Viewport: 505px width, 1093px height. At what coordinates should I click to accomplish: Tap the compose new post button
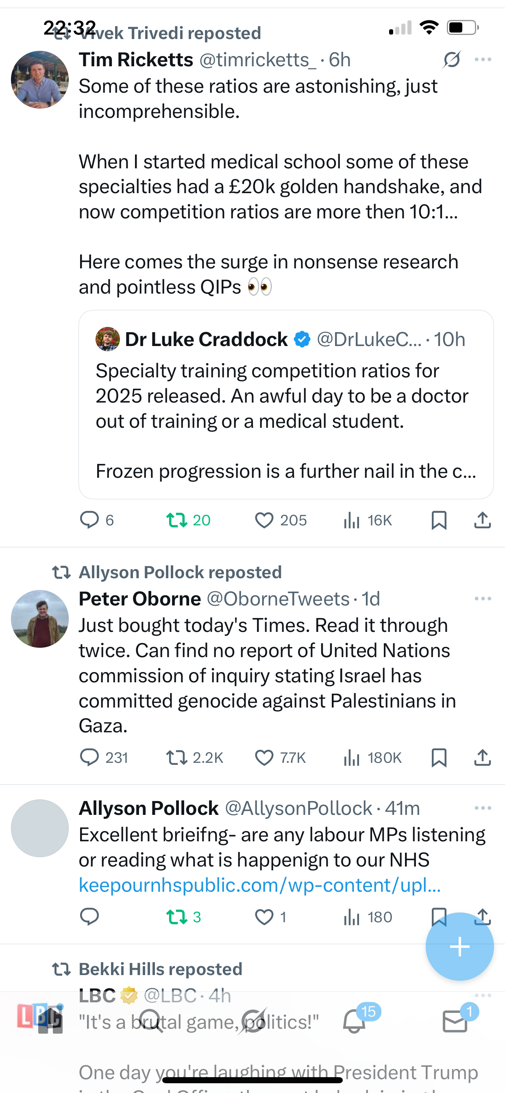point(459,947)
